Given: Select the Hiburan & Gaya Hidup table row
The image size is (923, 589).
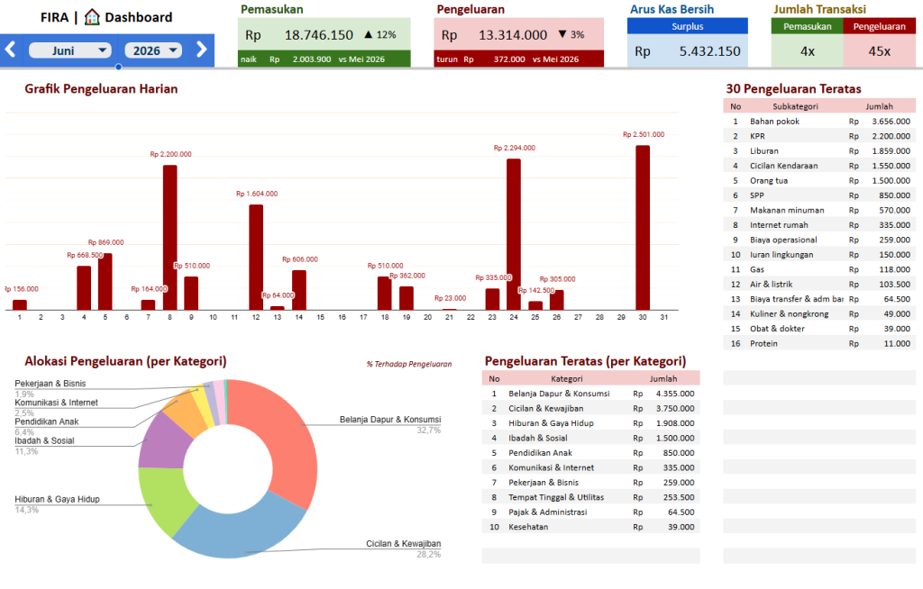Looking at the screenshot, I should [x=591, y=423].
